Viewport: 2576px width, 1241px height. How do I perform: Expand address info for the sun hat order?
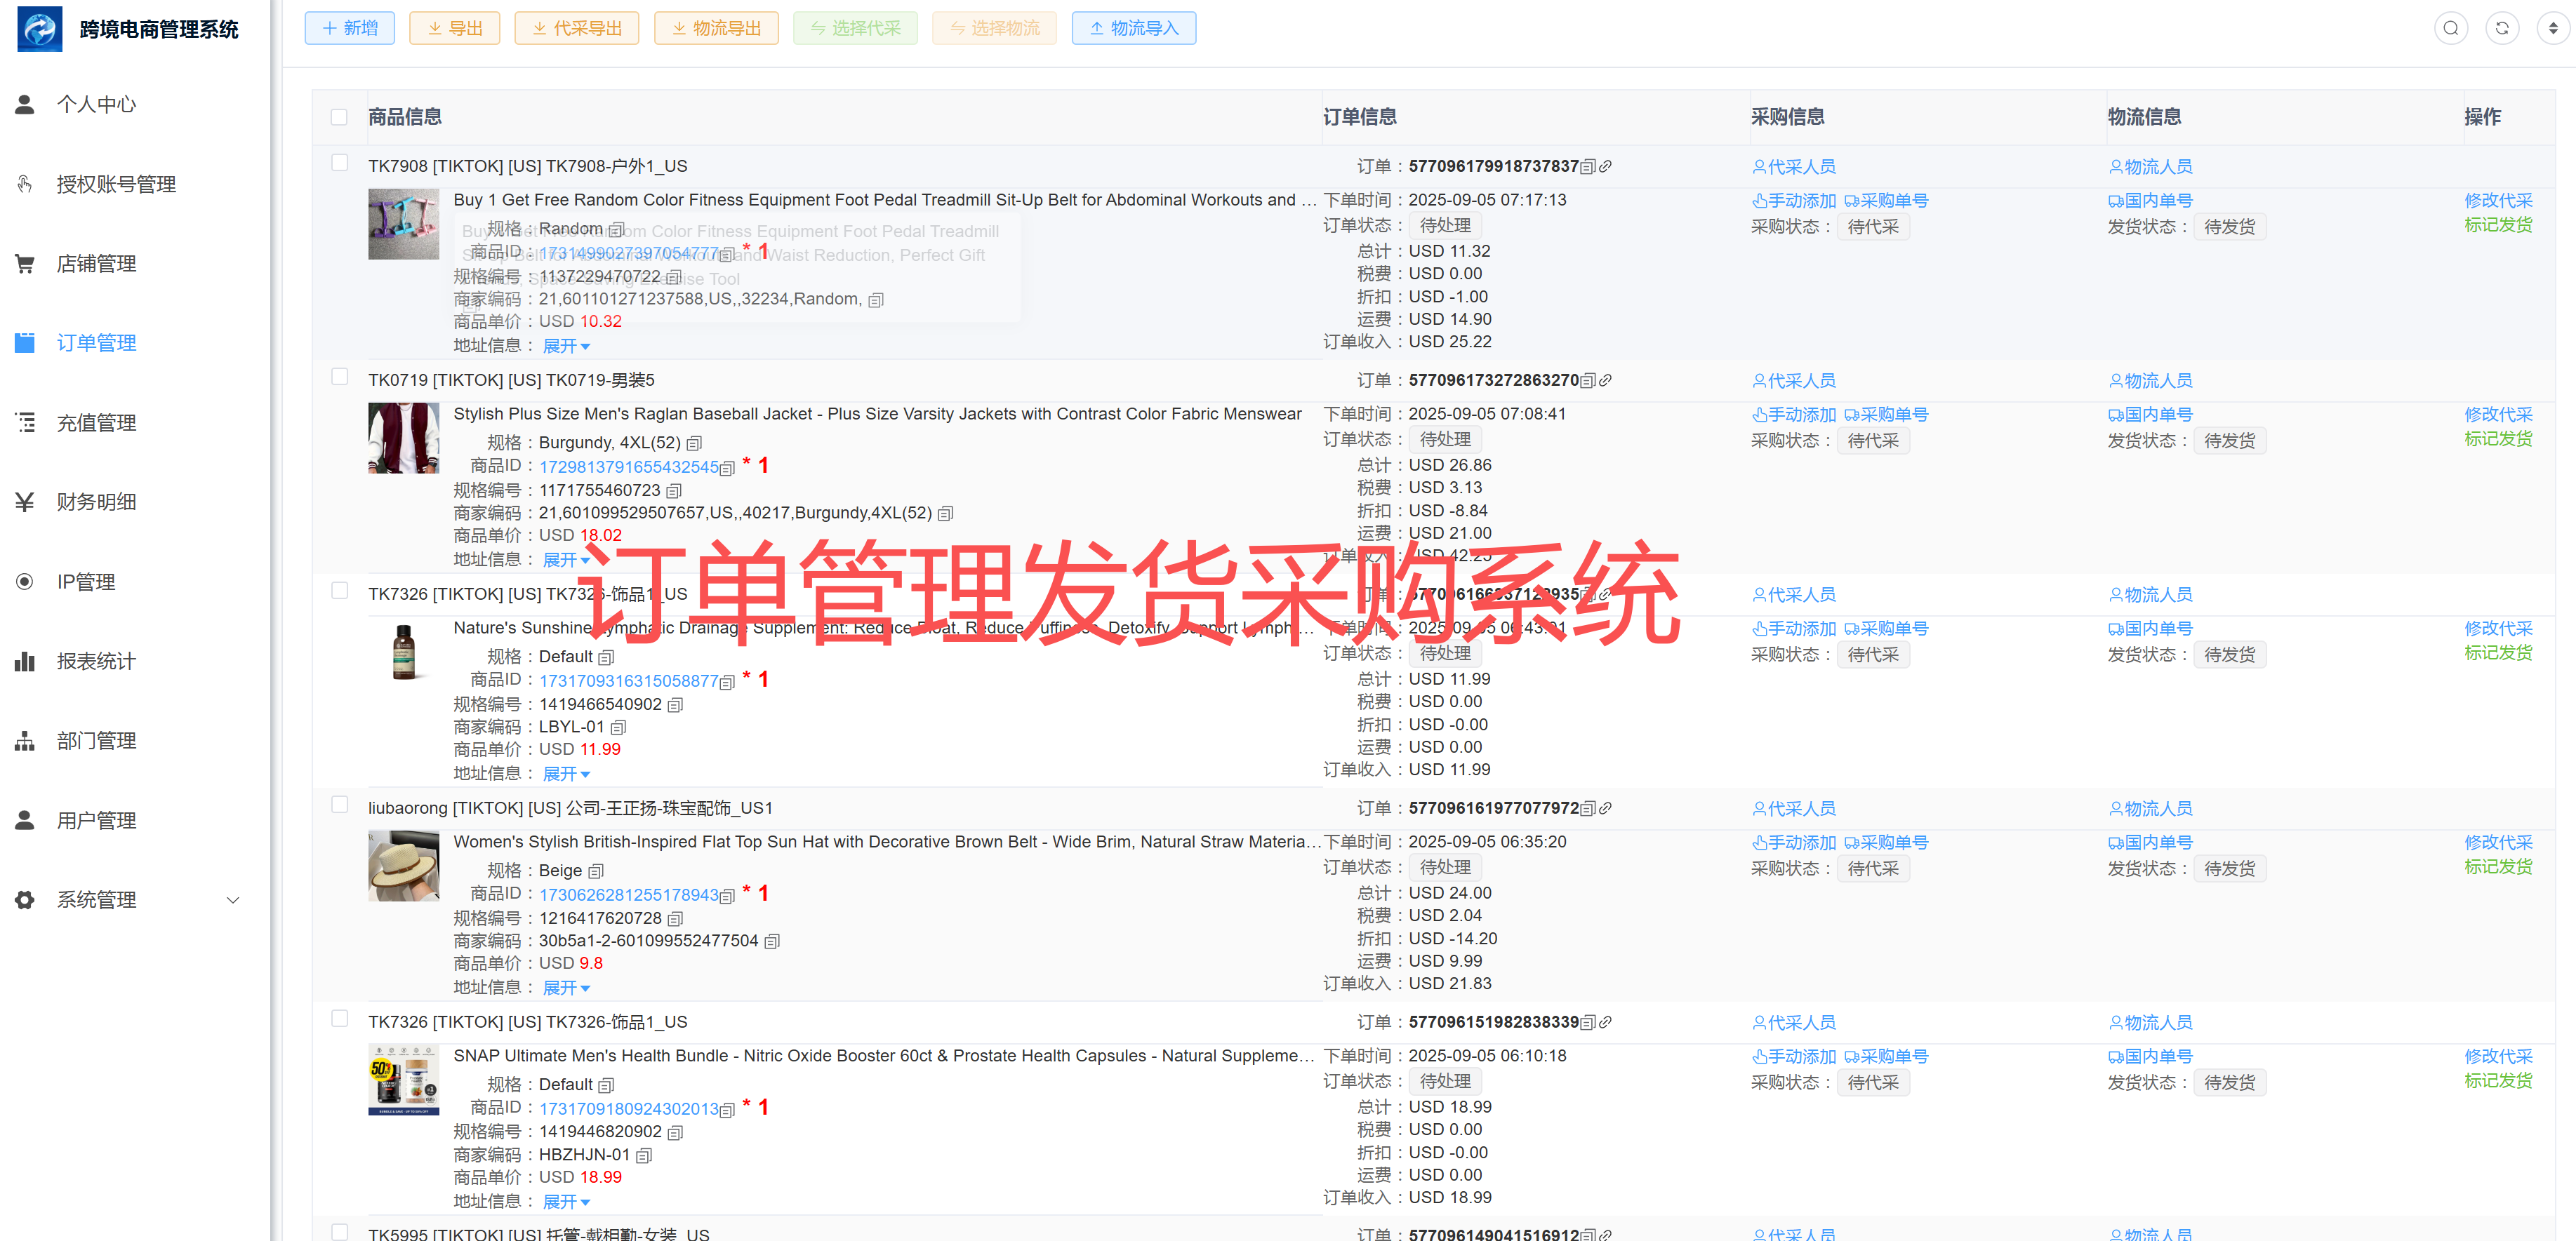566,987
